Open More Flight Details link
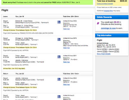The height and width of the screenshot is (100, 129). click(103, 54)
